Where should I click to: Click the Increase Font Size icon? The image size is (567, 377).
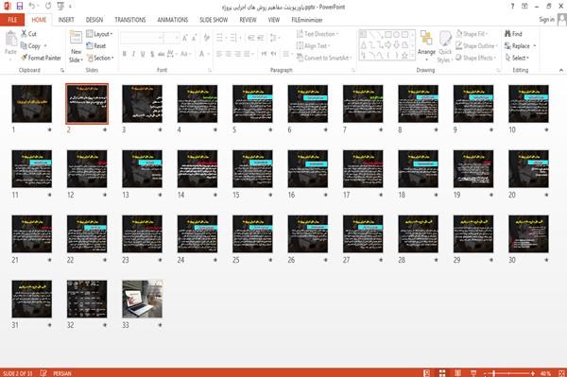click(x=185, y=38)
